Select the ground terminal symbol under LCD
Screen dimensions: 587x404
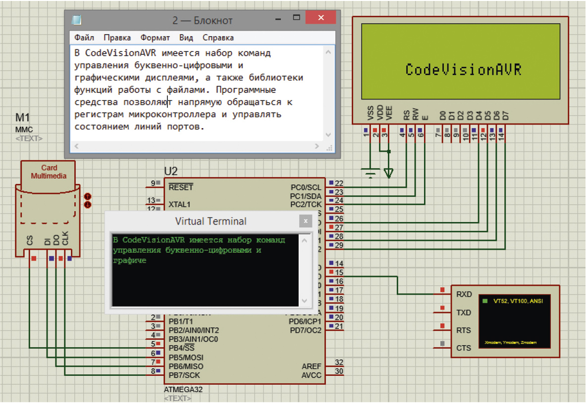(370, 174)
